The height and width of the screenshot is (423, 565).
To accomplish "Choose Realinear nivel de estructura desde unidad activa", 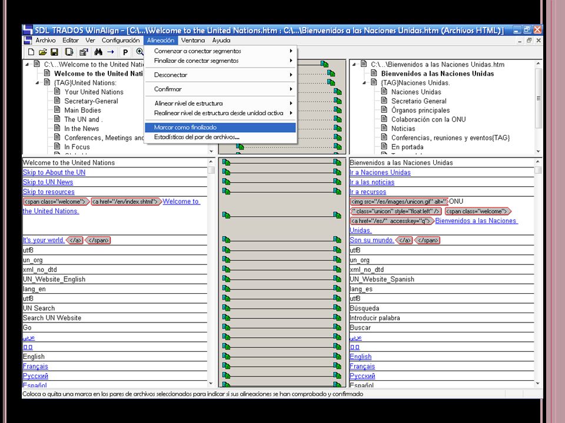I will [221, 113].
